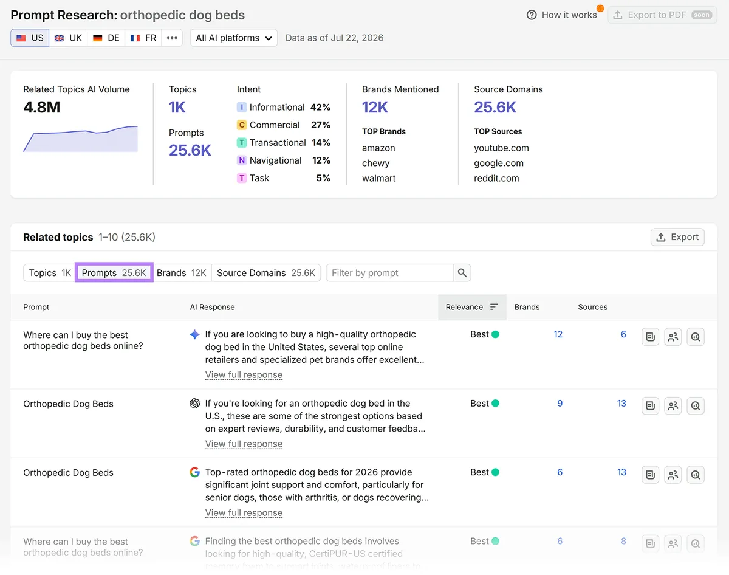This screenshot has width=729, height=575.
Task: Click the Related Topics AI Volume trend chart
Action: (80, 139)
